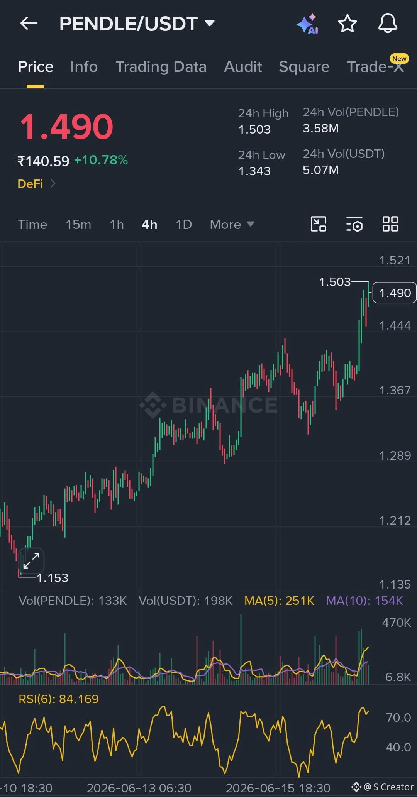Viewport: 417px width, 797px height.
Task: Tap the +10.78% change value
Action: (x=101, y=160)
